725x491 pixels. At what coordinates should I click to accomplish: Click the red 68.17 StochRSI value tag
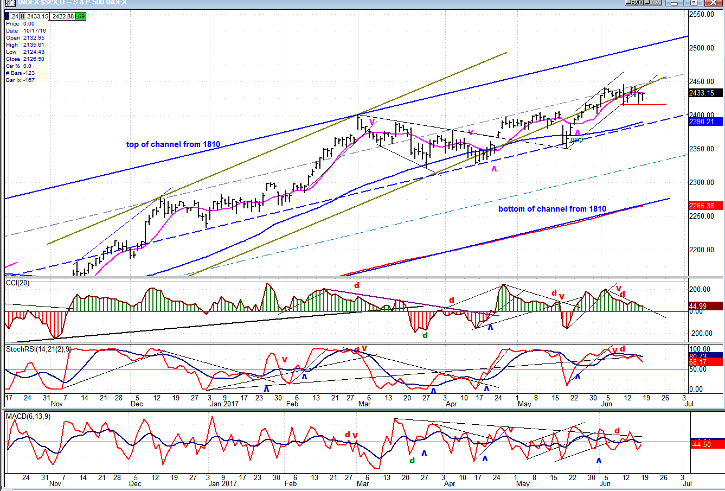[705, 362]
